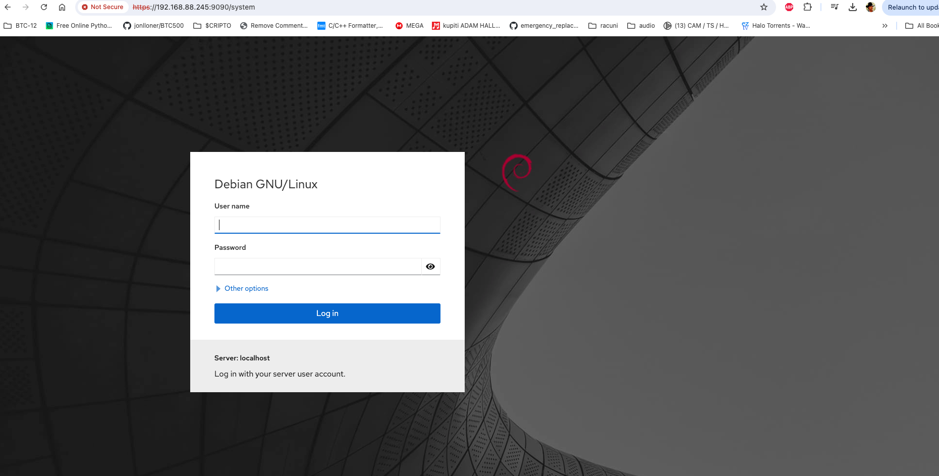Open Free Online Python bookmark

(x=79, y=26)
